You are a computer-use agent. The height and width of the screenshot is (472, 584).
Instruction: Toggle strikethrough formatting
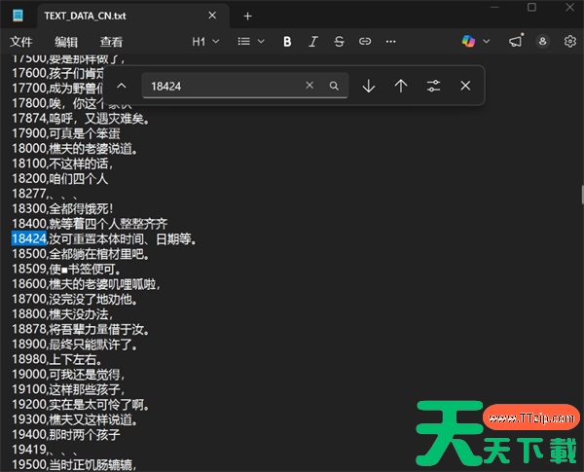(339, 41)
